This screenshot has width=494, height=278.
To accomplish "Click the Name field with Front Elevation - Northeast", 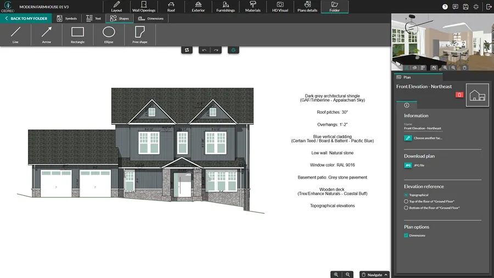I will (x=423, y=128).
